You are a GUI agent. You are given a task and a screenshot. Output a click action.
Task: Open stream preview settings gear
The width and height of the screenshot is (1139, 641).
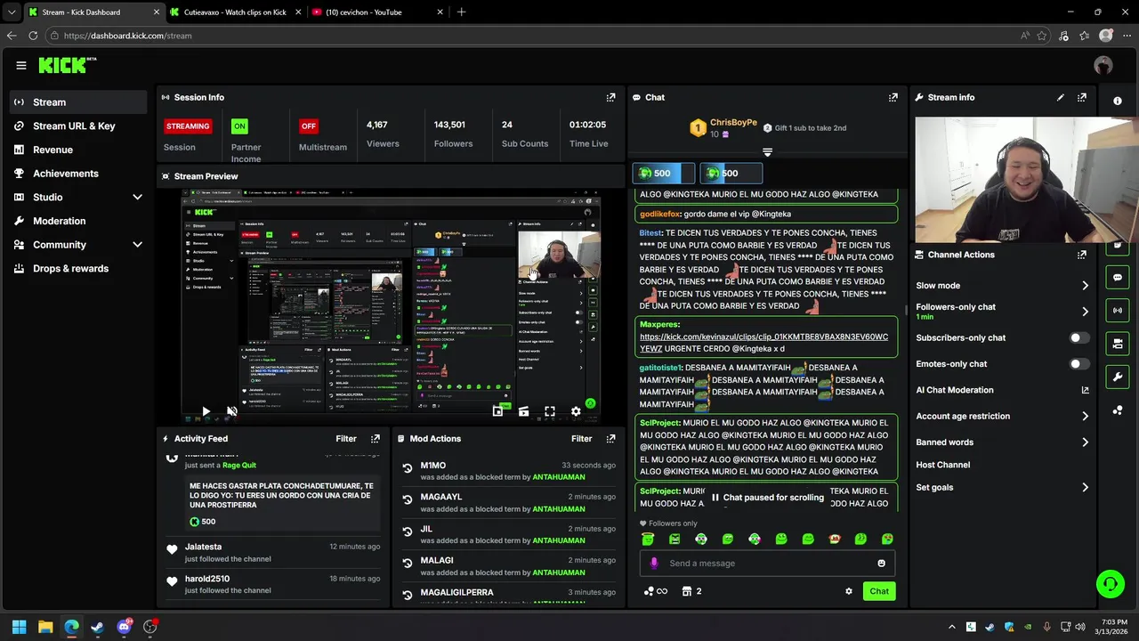[x=576, y=411]
